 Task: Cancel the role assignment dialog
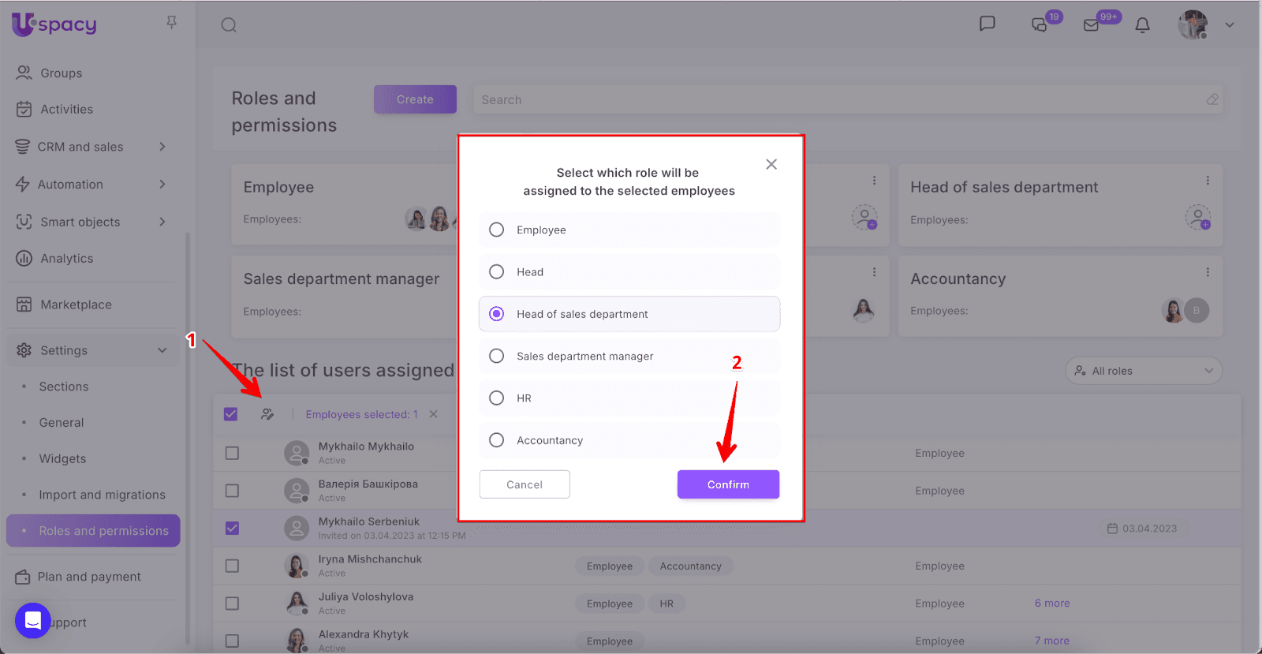(x=524, y=484)
